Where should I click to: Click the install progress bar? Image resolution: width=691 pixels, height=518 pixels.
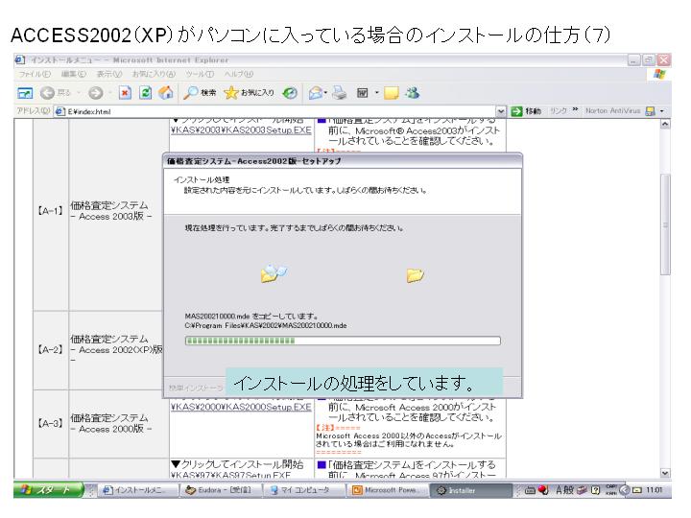pyautogui.click(x=343, y=341)
